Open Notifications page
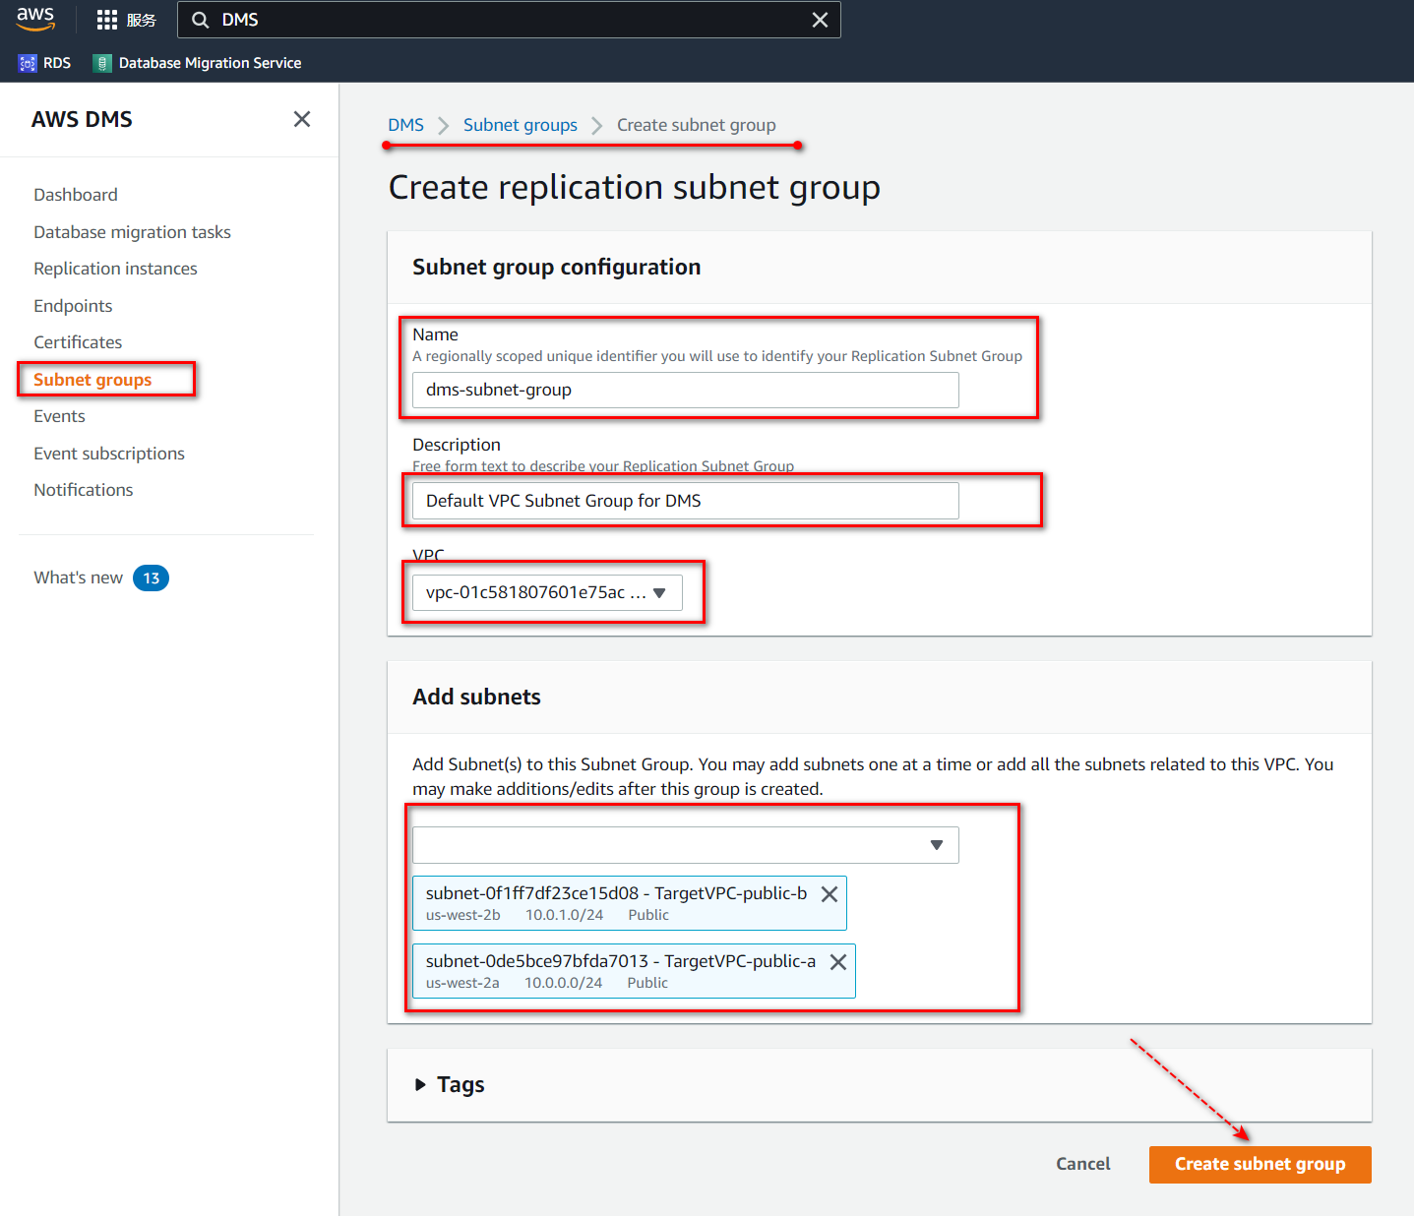The width and height of the screenshot is (1414, 1216). point(83,490)
